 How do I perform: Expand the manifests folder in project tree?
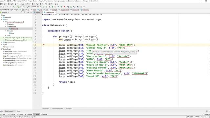(2, 17)
